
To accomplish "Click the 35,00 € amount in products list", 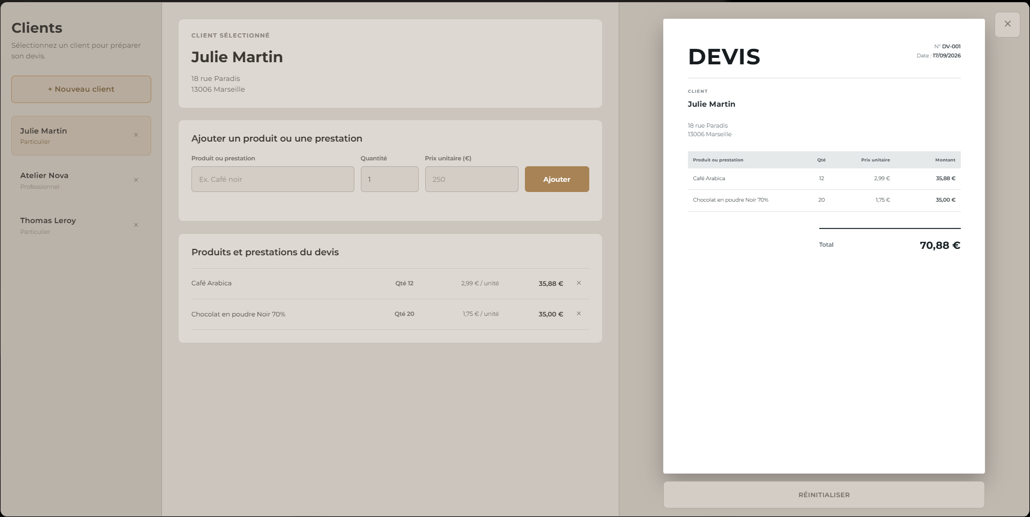I will [551, 314].
